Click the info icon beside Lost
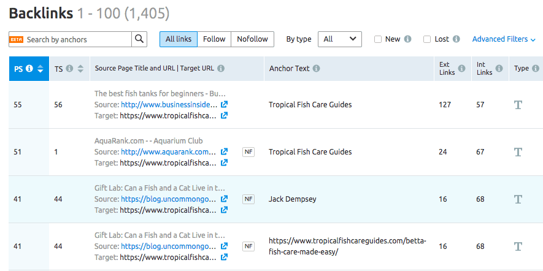Screen dimensions: 543x271 [x=456, y=39]
